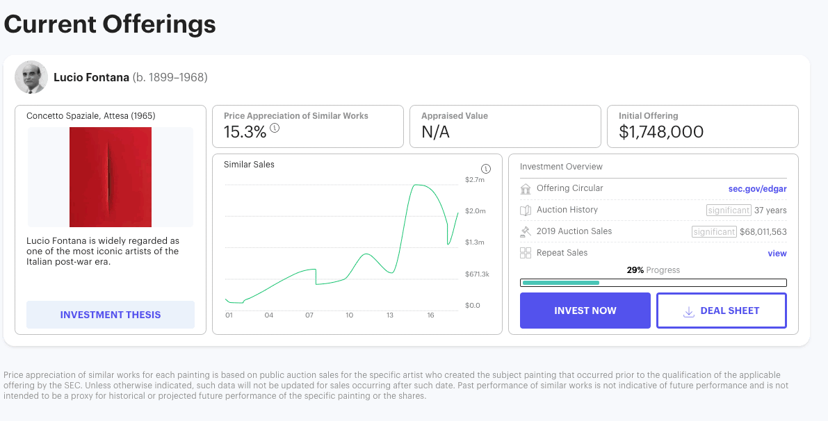Click the 2019 Auction Sales gavel icon
828x421 pixels.
click(526, 231)
